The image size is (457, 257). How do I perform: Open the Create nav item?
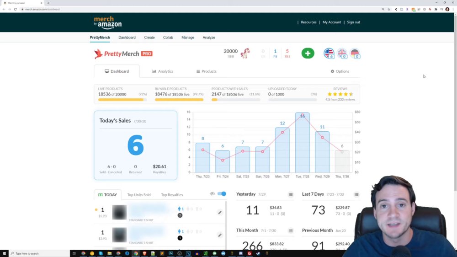[149, 37]
